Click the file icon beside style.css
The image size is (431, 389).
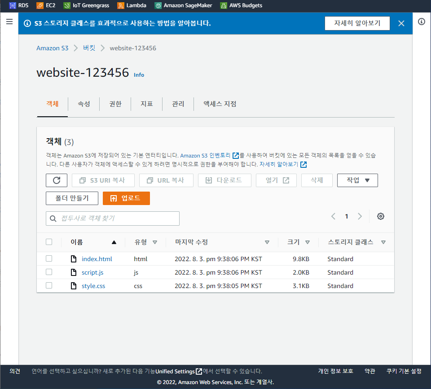tap(74, 286)
